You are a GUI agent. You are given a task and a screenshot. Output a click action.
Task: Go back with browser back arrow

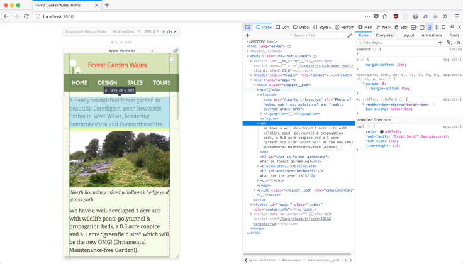click(6, 16)
